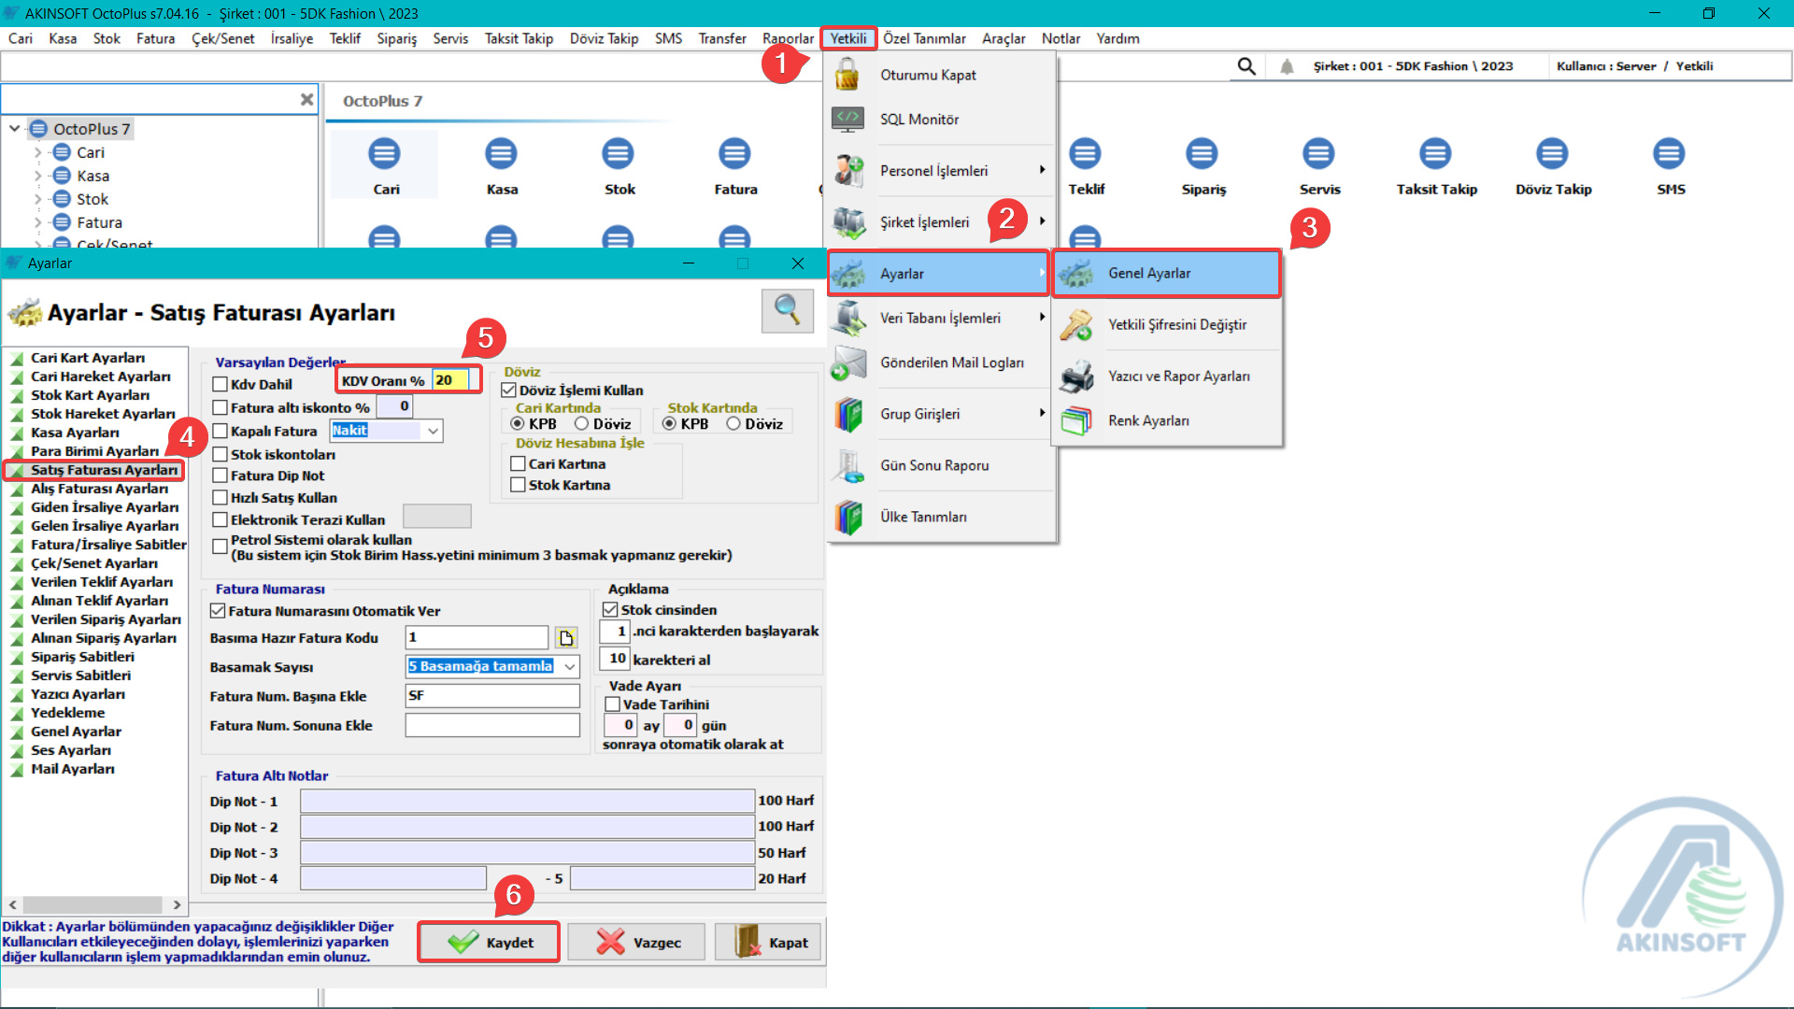Open the Fatura module icon
This screenshot has width=1794, height=1009.
point(734,154)
